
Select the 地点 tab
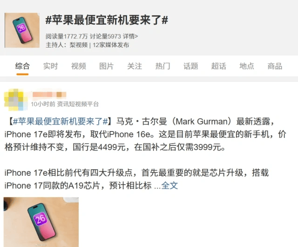point(247,66)
